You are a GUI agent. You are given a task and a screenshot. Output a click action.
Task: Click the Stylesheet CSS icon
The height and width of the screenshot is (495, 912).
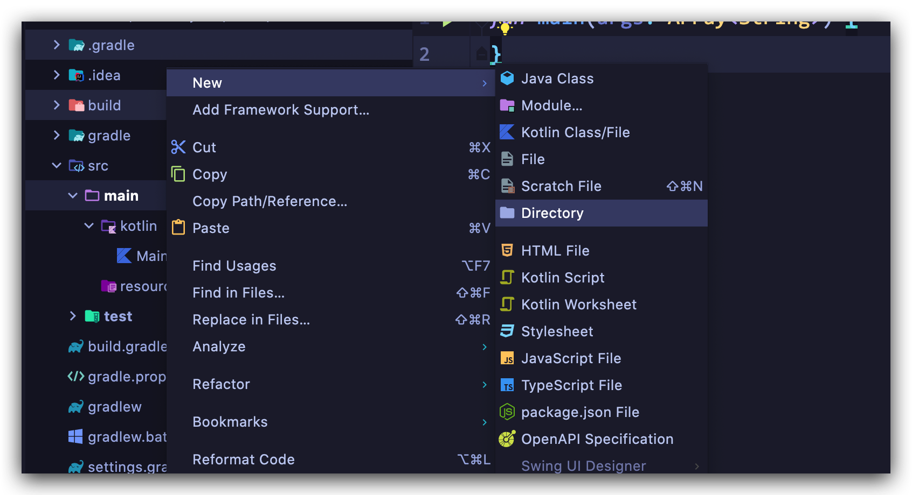(507, 331)
